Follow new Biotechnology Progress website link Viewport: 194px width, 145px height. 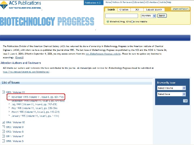click(103, 54)
